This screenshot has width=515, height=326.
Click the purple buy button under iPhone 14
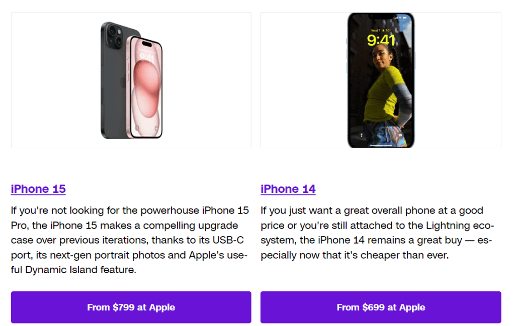[x=381, y=307]
